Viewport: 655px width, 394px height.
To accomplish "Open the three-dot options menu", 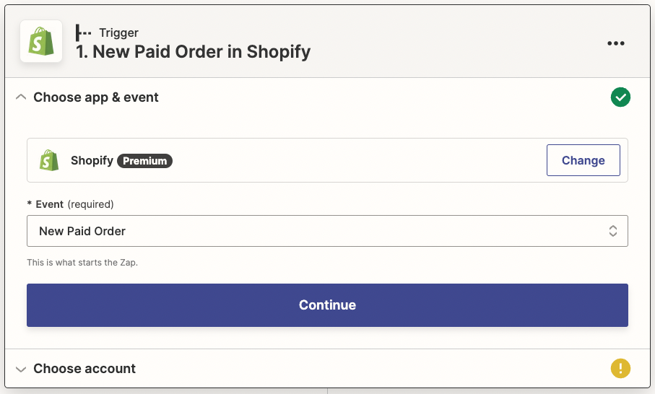I will click(x=616, y=43).
